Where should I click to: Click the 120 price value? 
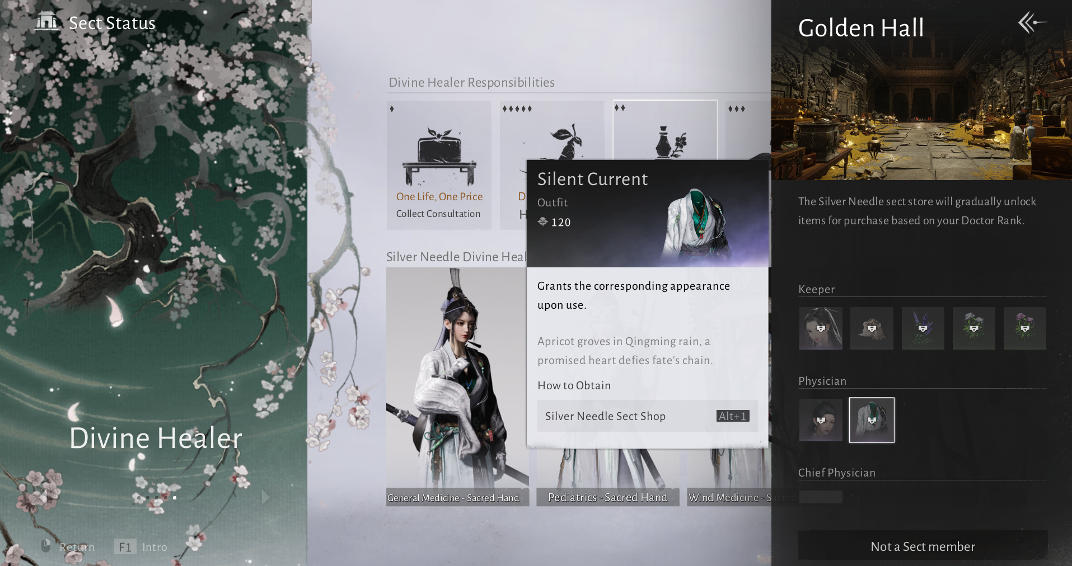(x=561, y=222)
